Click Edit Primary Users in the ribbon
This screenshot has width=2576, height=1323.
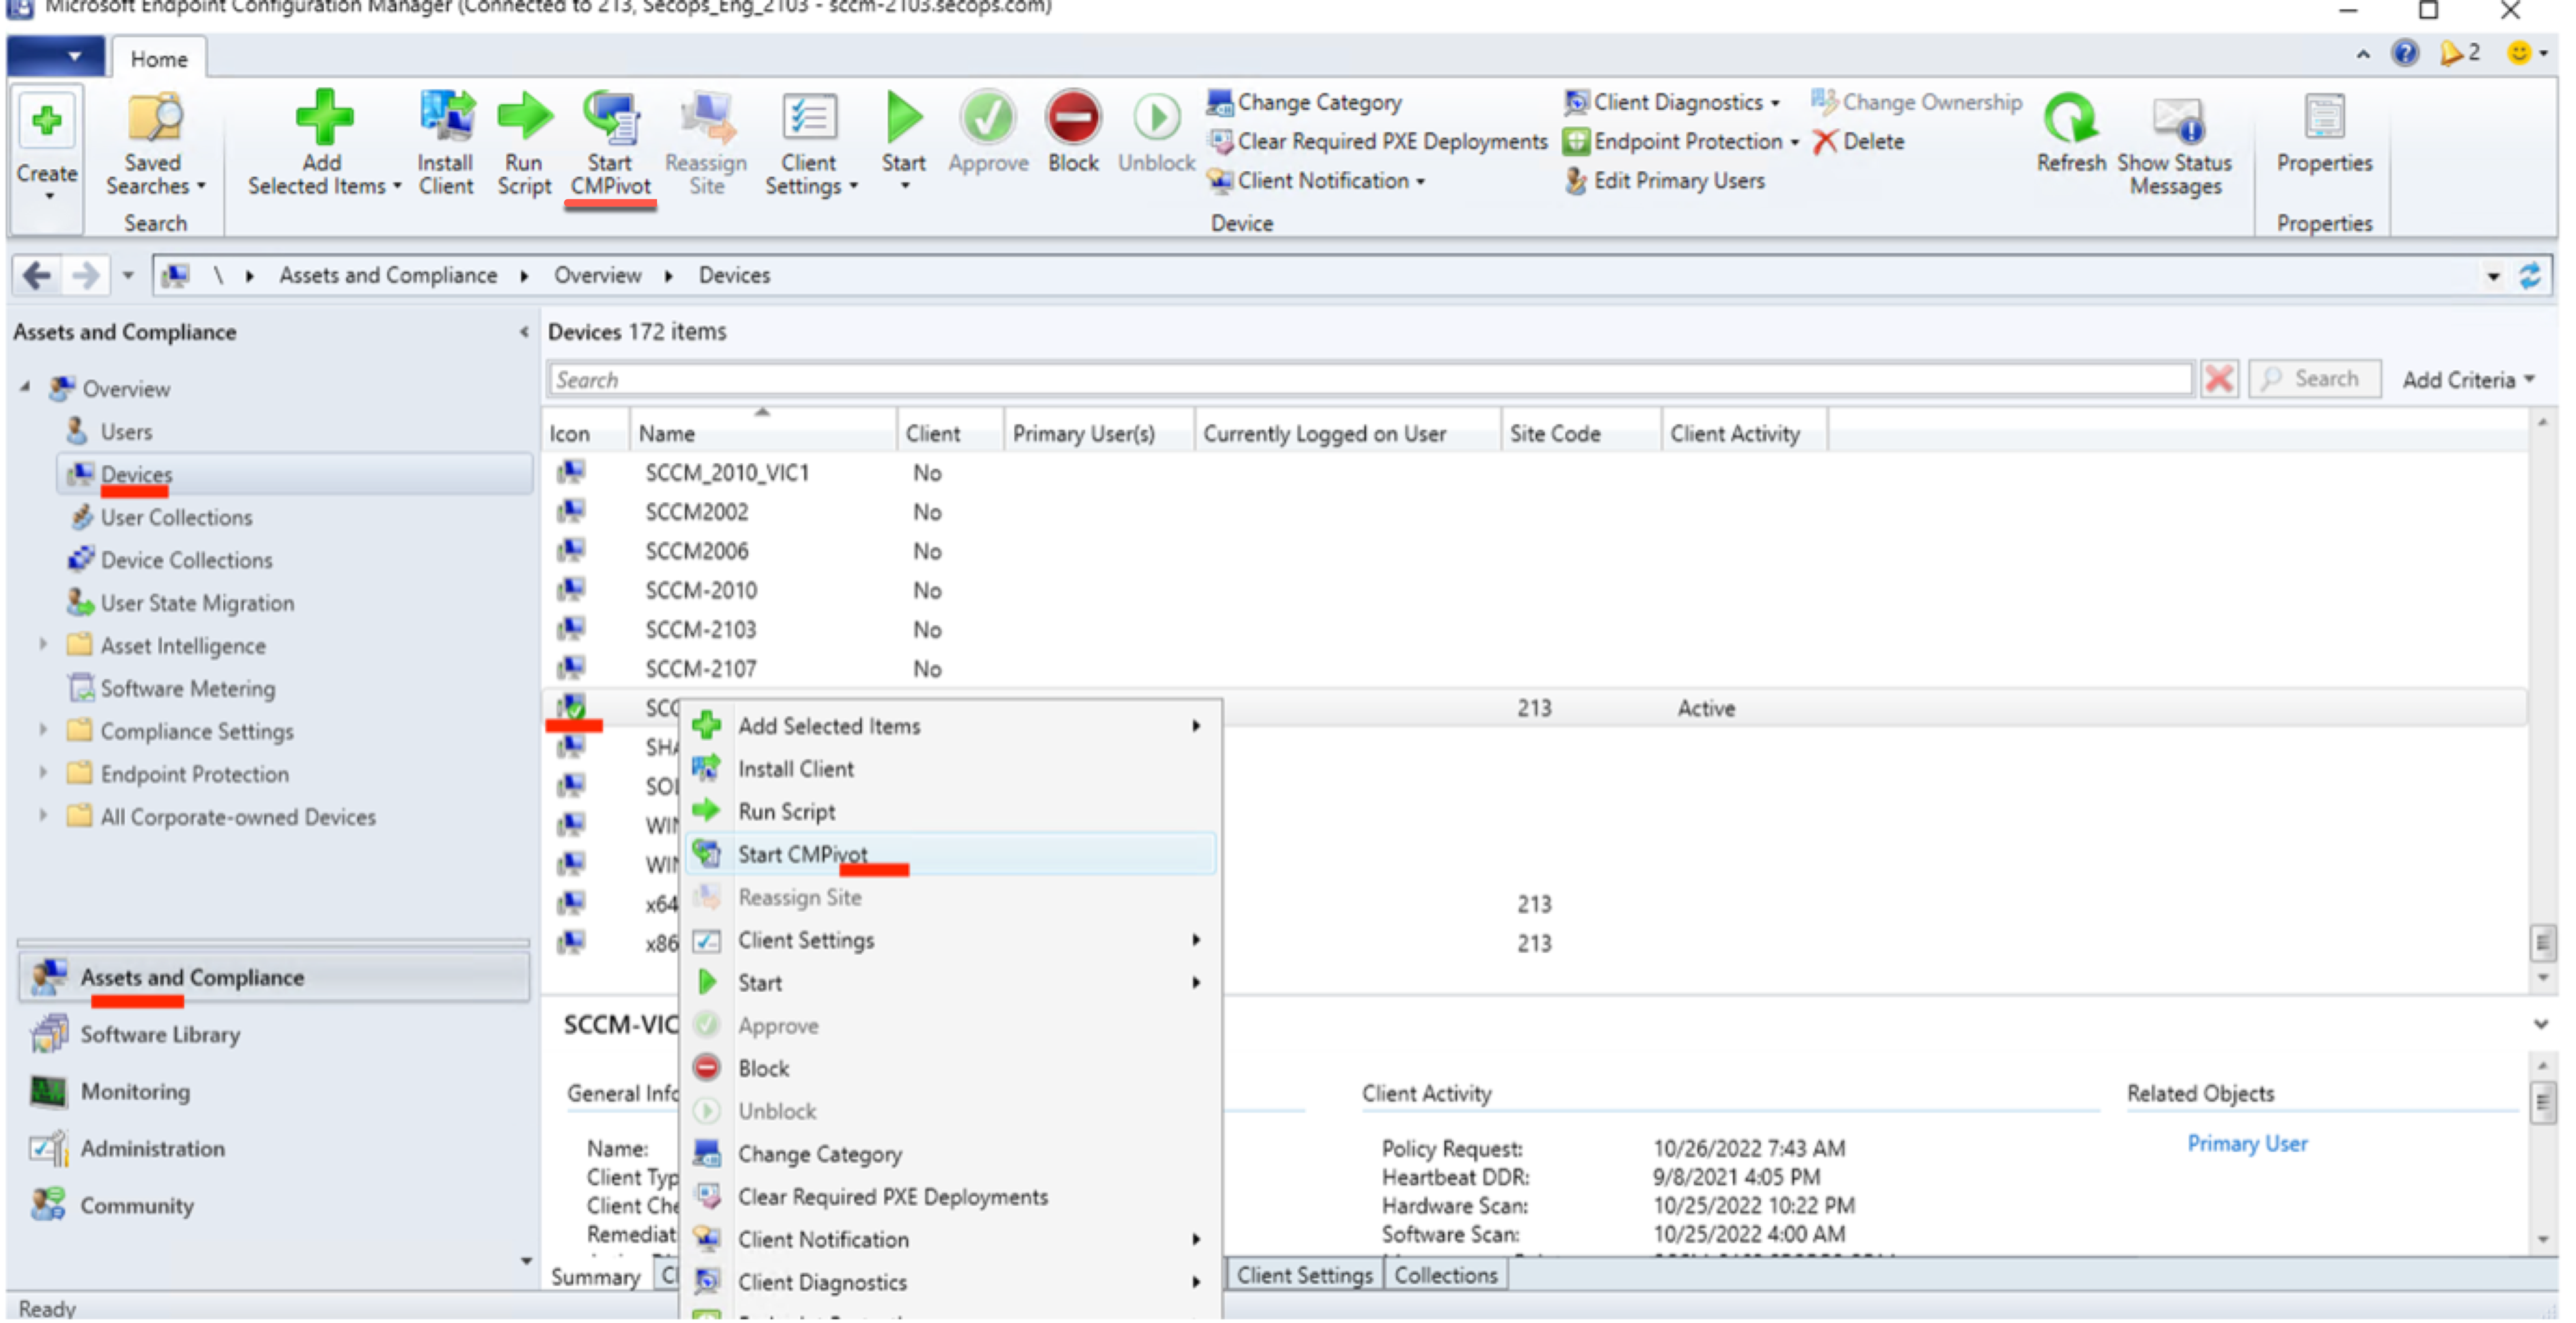(x=1665, y=180)
